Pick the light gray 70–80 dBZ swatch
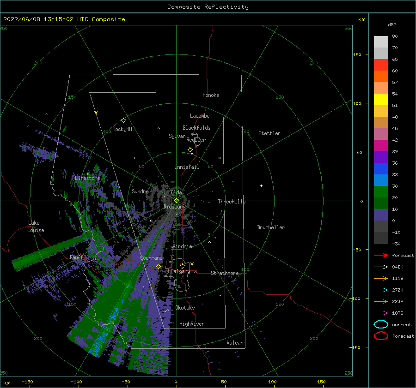Image resolution: width=416 pixels, height=388 pixels. (x=381, y=42)
